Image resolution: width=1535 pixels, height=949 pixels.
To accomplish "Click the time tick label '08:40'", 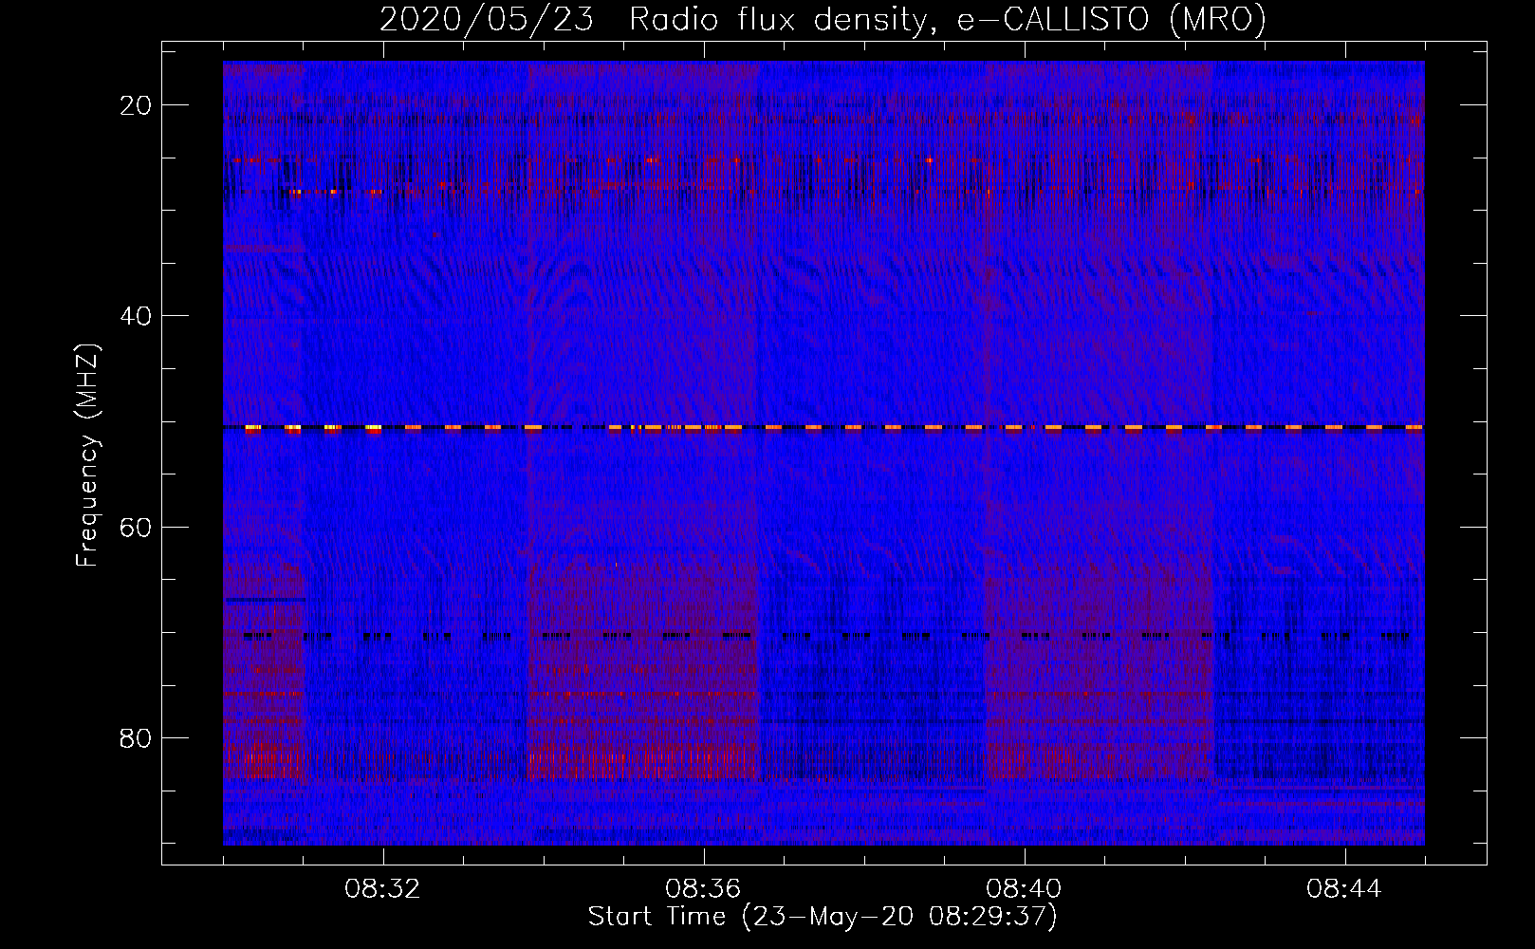I will (x=1024, y=889).
